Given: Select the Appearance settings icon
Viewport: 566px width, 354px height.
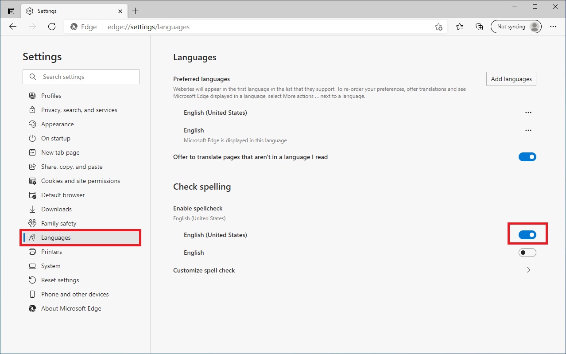Looking at the screenshot, I should click(32, 124).
